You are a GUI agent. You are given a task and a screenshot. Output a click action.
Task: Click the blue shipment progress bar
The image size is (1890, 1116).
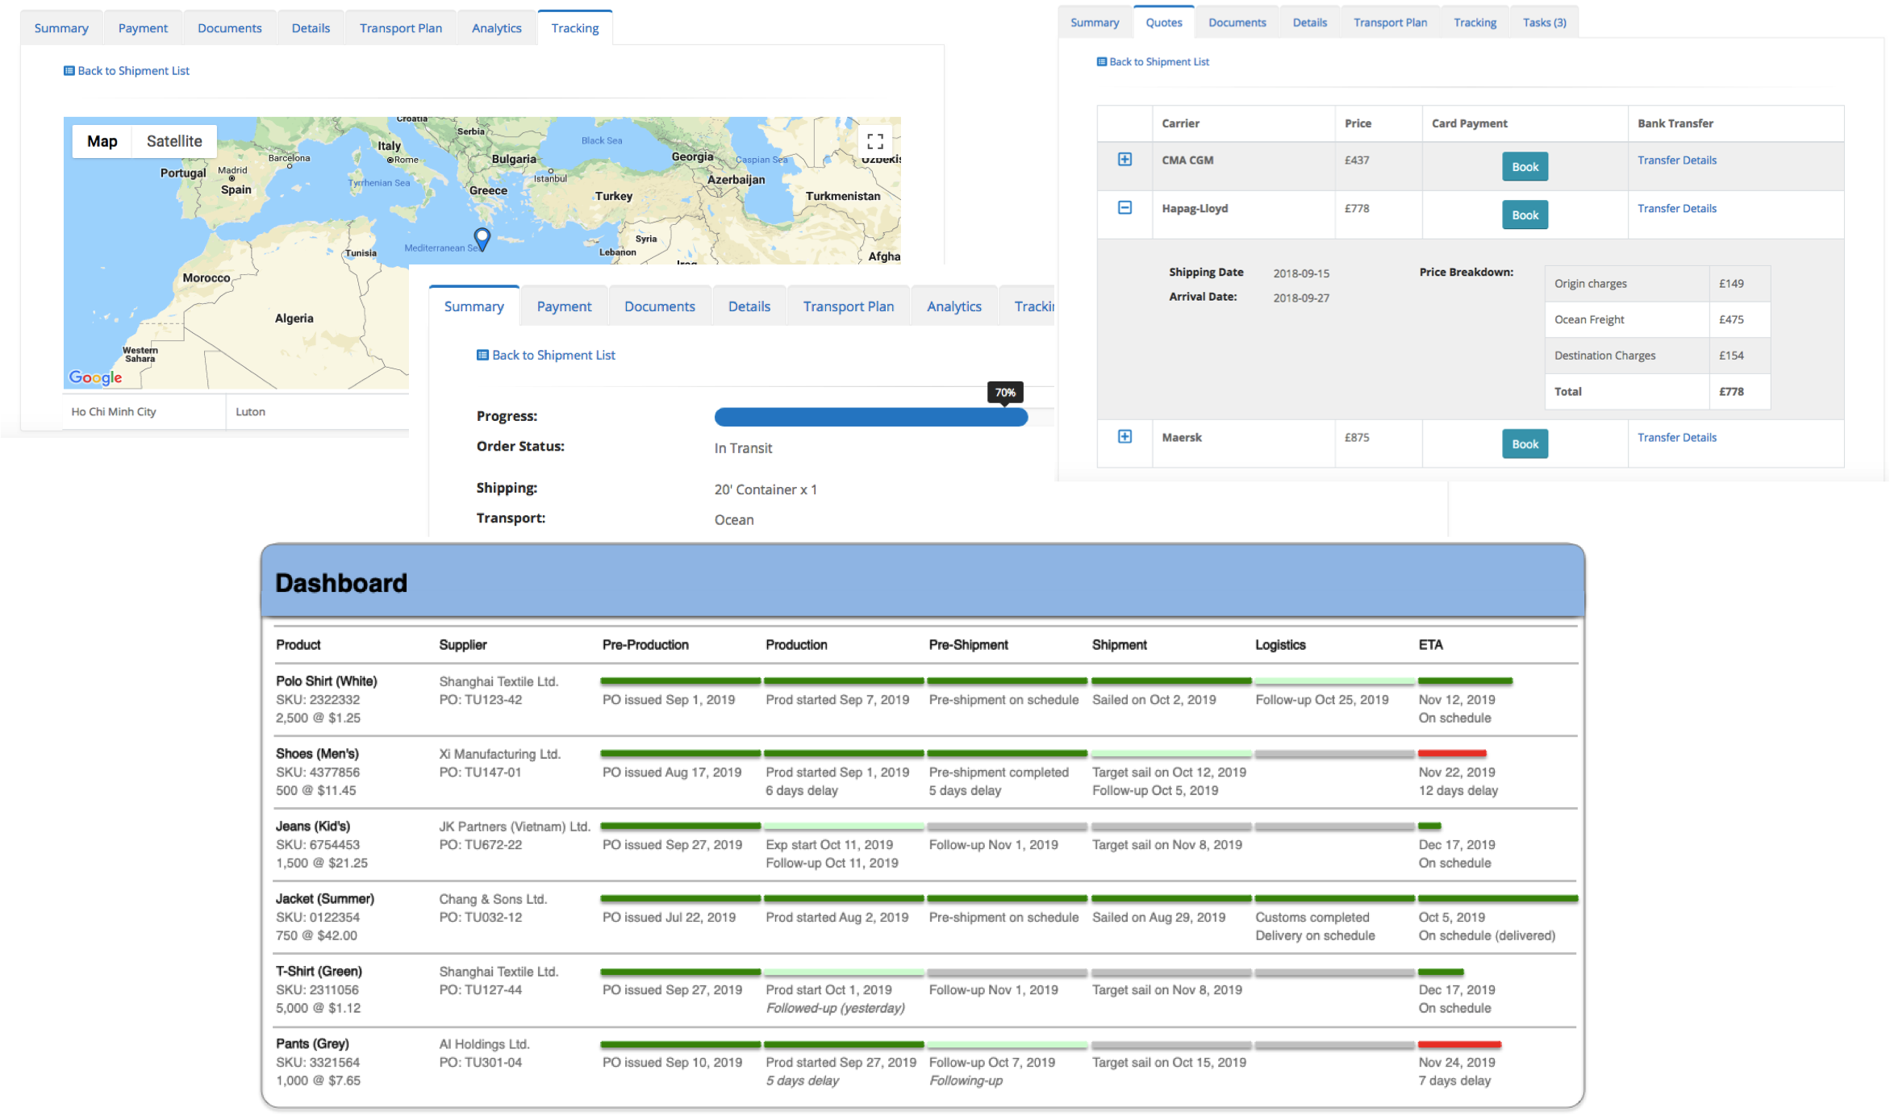tap(871, 417)
